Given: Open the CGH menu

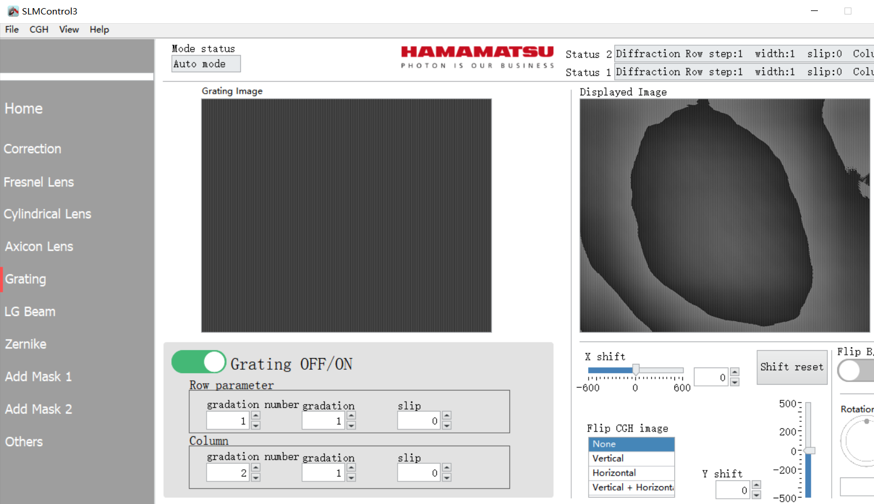Looking at the screenshot, I should (x=39, y=30).
